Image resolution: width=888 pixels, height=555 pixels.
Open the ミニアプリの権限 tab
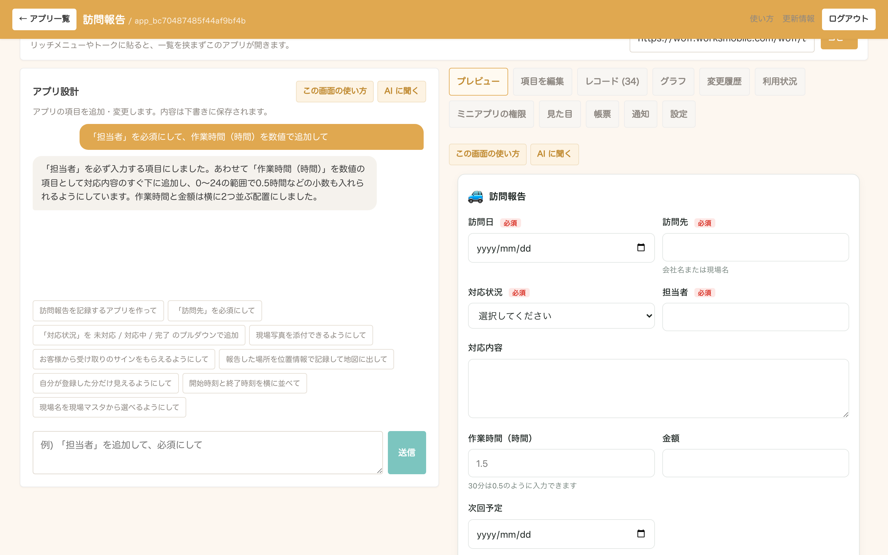click(x=491, y=114)
